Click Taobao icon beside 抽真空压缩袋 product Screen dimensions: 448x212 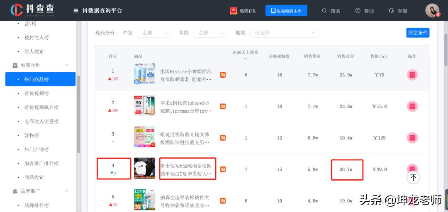coord(223,200)
